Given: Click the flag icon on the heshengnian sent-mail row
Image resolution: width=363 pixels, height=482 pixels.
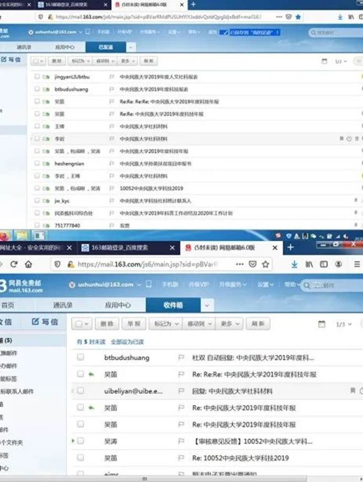Looking at the screenshot, I should coord(112,164).
